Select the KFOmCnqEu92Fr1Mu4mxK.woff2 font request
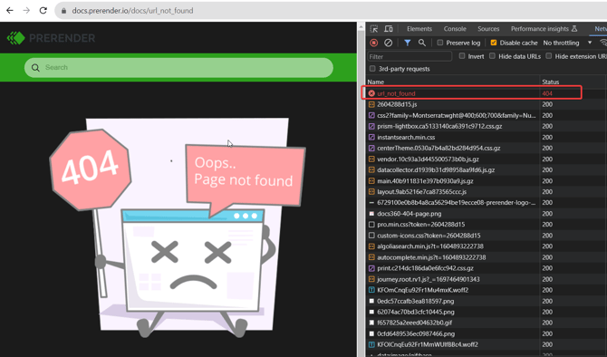Viewport: 607px width, 357px height. 423,290
